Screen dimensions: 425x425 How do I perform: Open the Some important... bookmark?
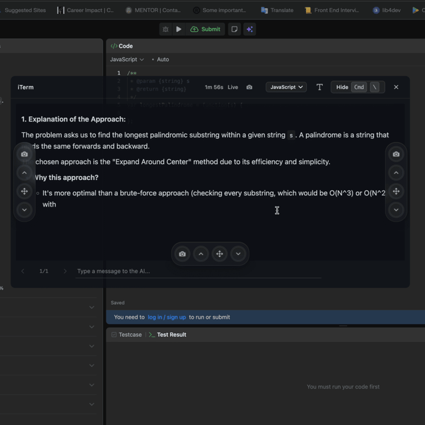220,11
